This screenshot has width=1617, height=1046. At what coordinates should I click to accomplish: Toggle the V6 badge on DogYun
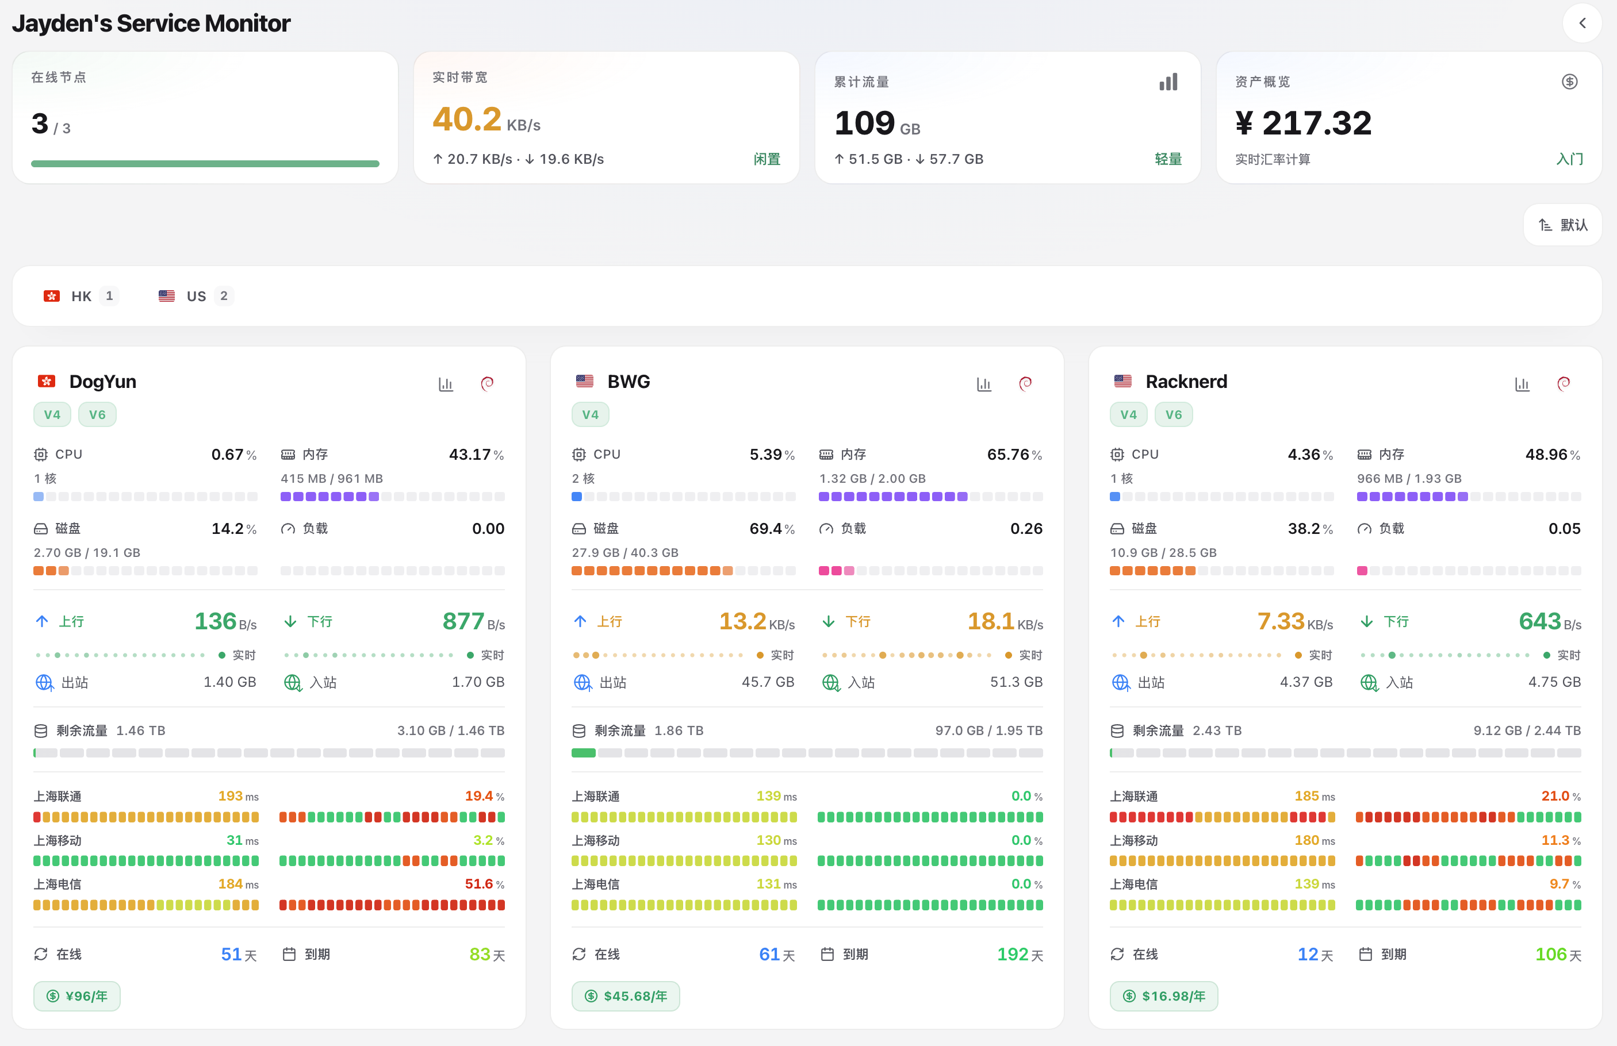pyautogui.click(x=97, y=414)
